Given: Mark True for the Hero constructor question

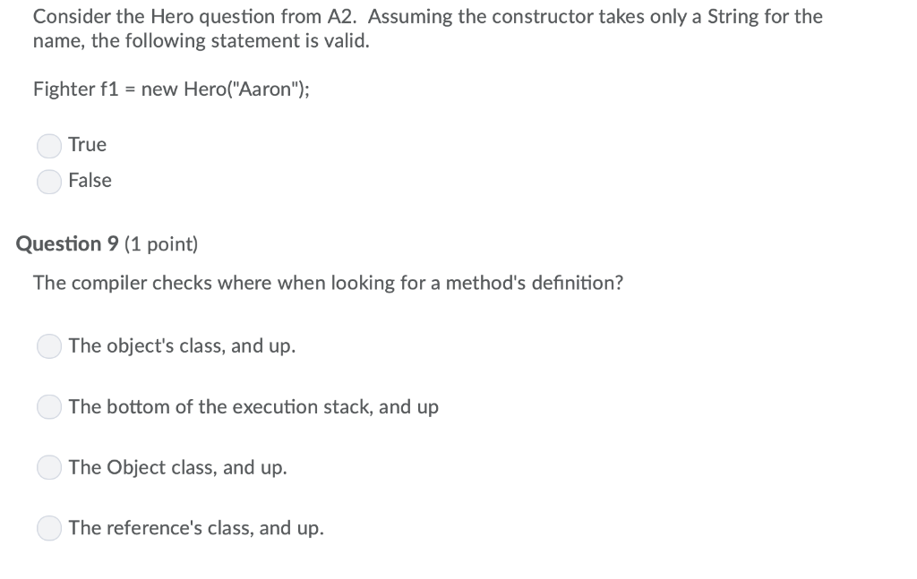Looking at the screenshot, I should click(x=49, y=145).
